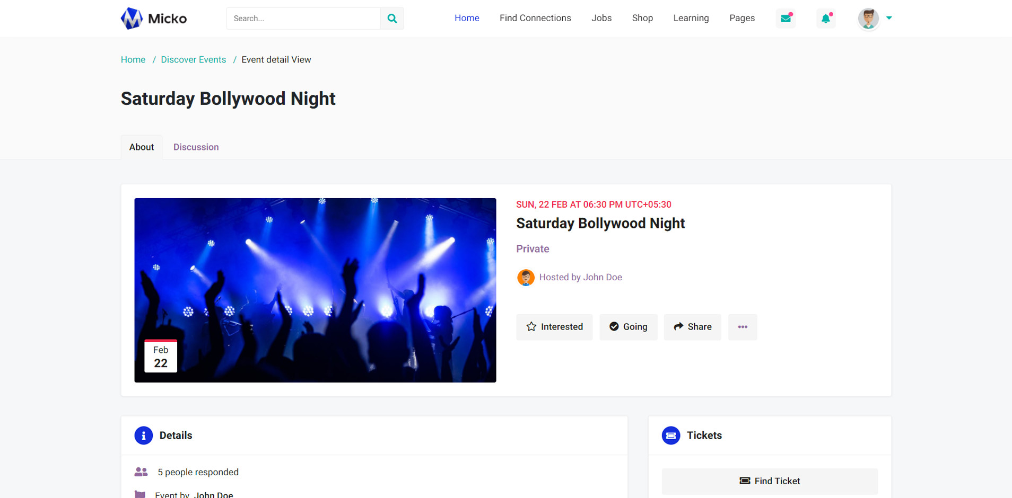This screenshot has width=1012, height=498.
Task: Click the Find Ticket button
Action: pos(770,481)
